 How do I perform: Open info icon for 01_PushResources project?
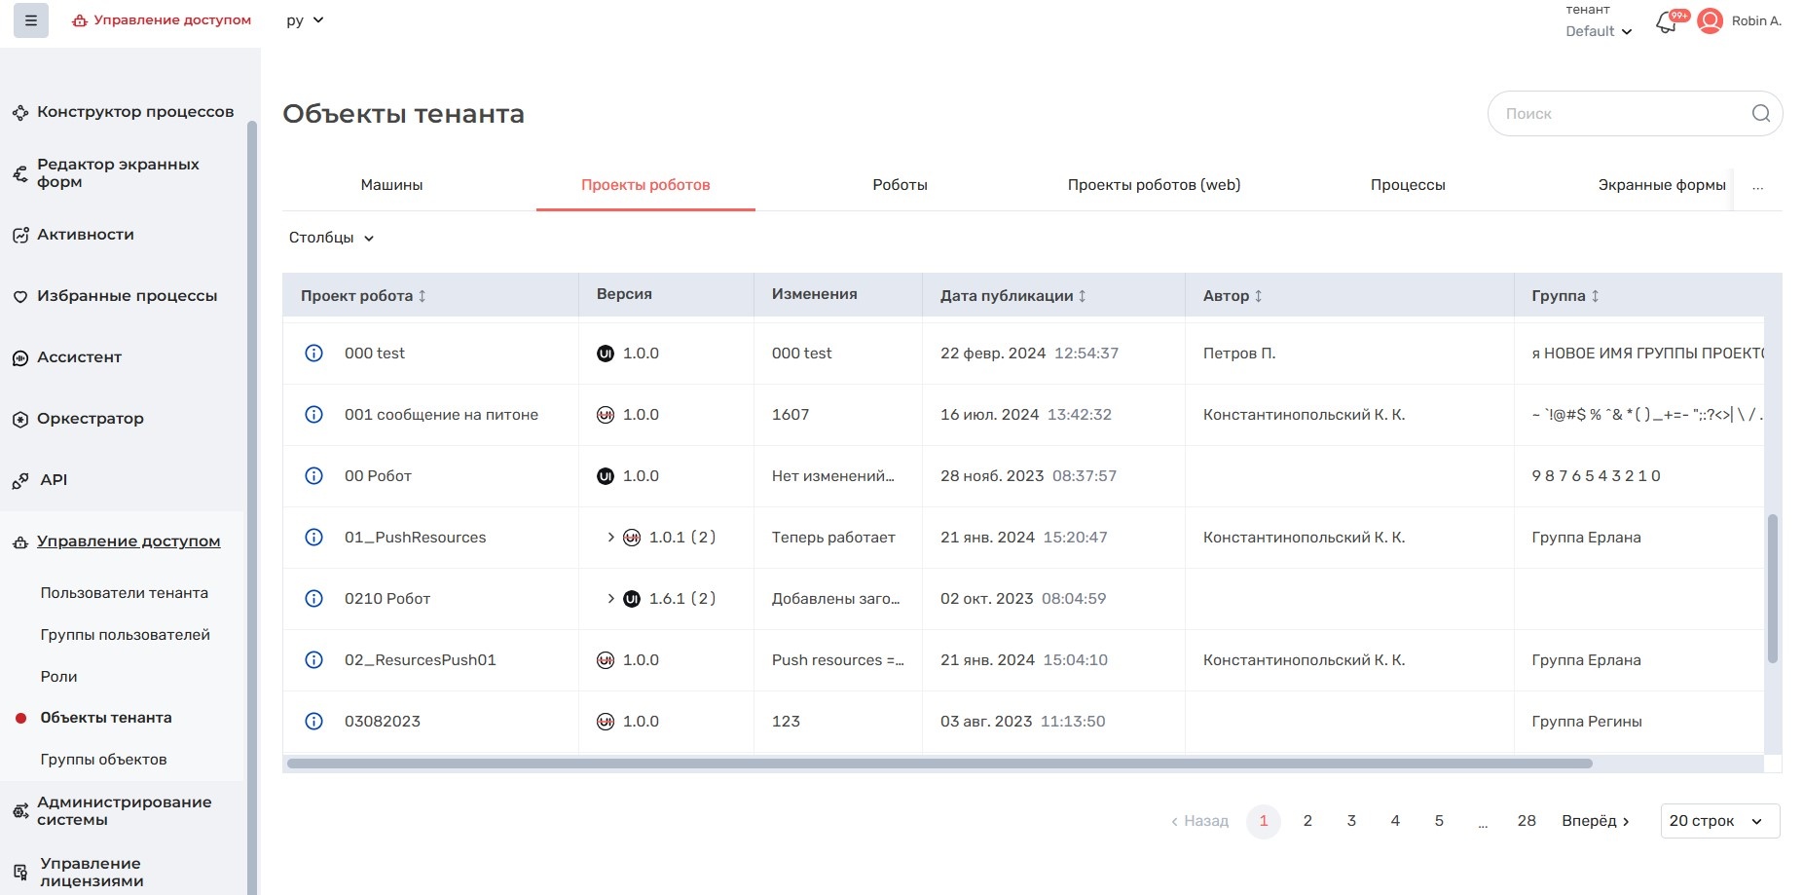click(x=313, y=538)
